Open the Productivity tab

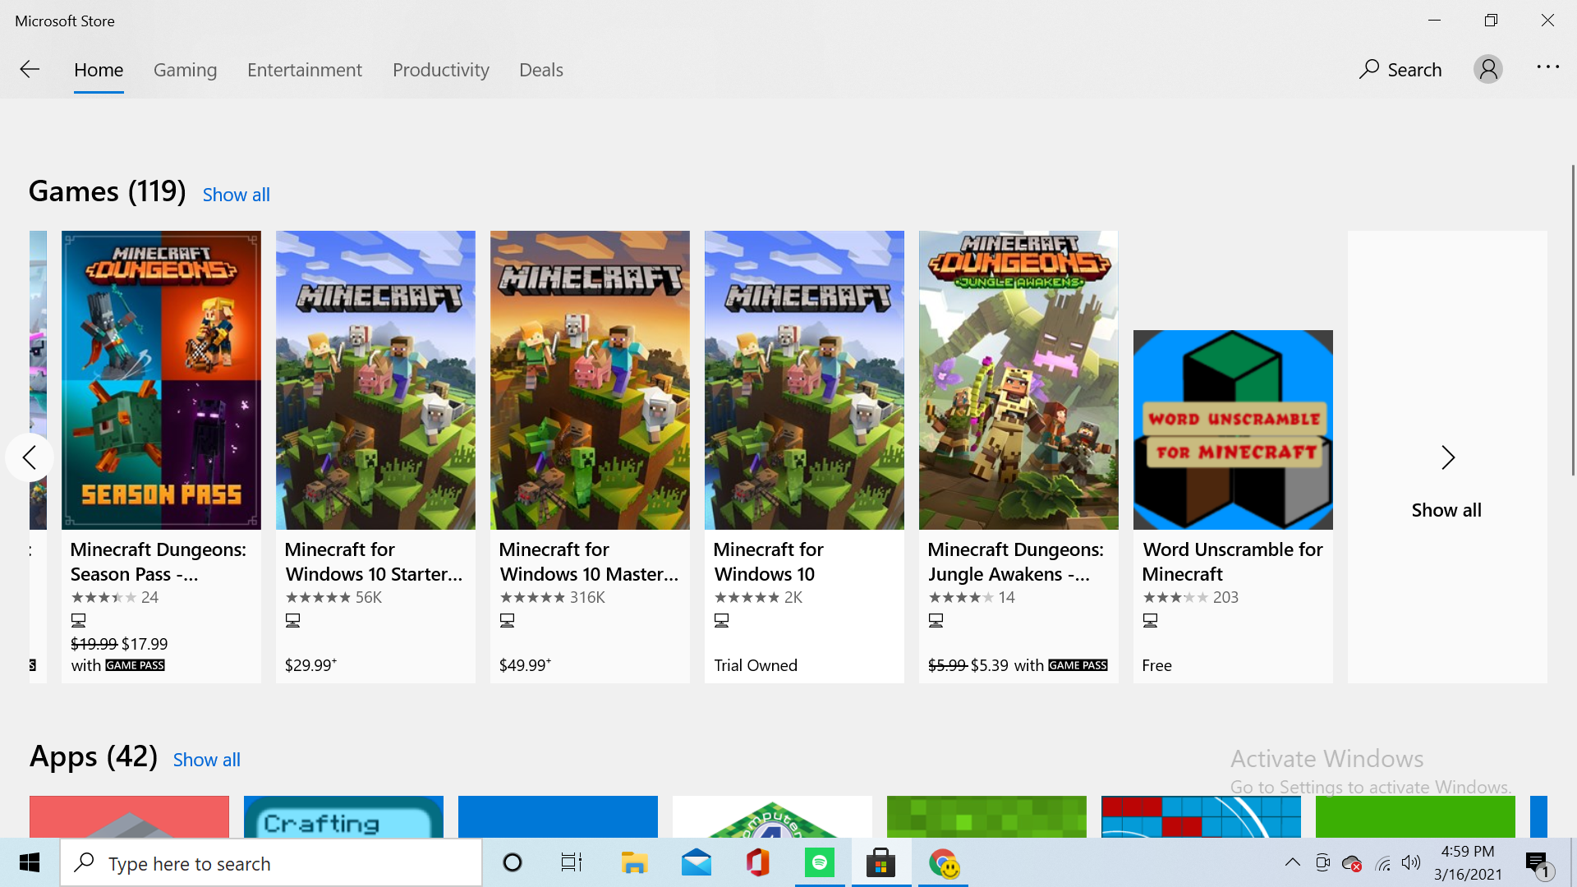pyautogui.click(x=440, y=70)
